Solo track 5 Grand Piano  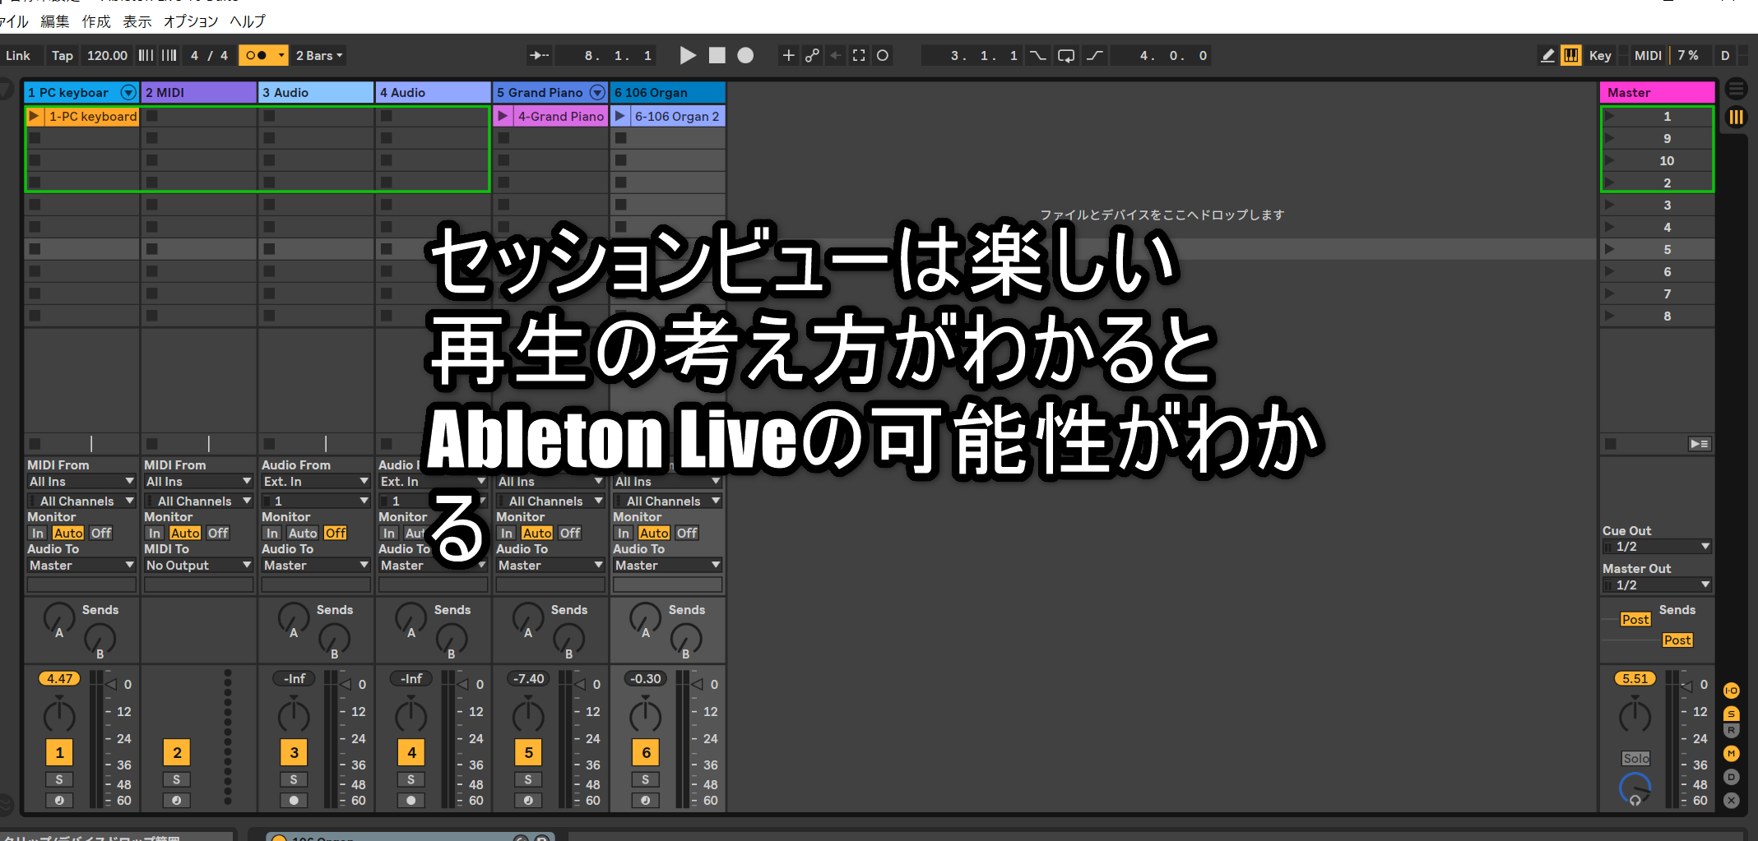point(528,779)
